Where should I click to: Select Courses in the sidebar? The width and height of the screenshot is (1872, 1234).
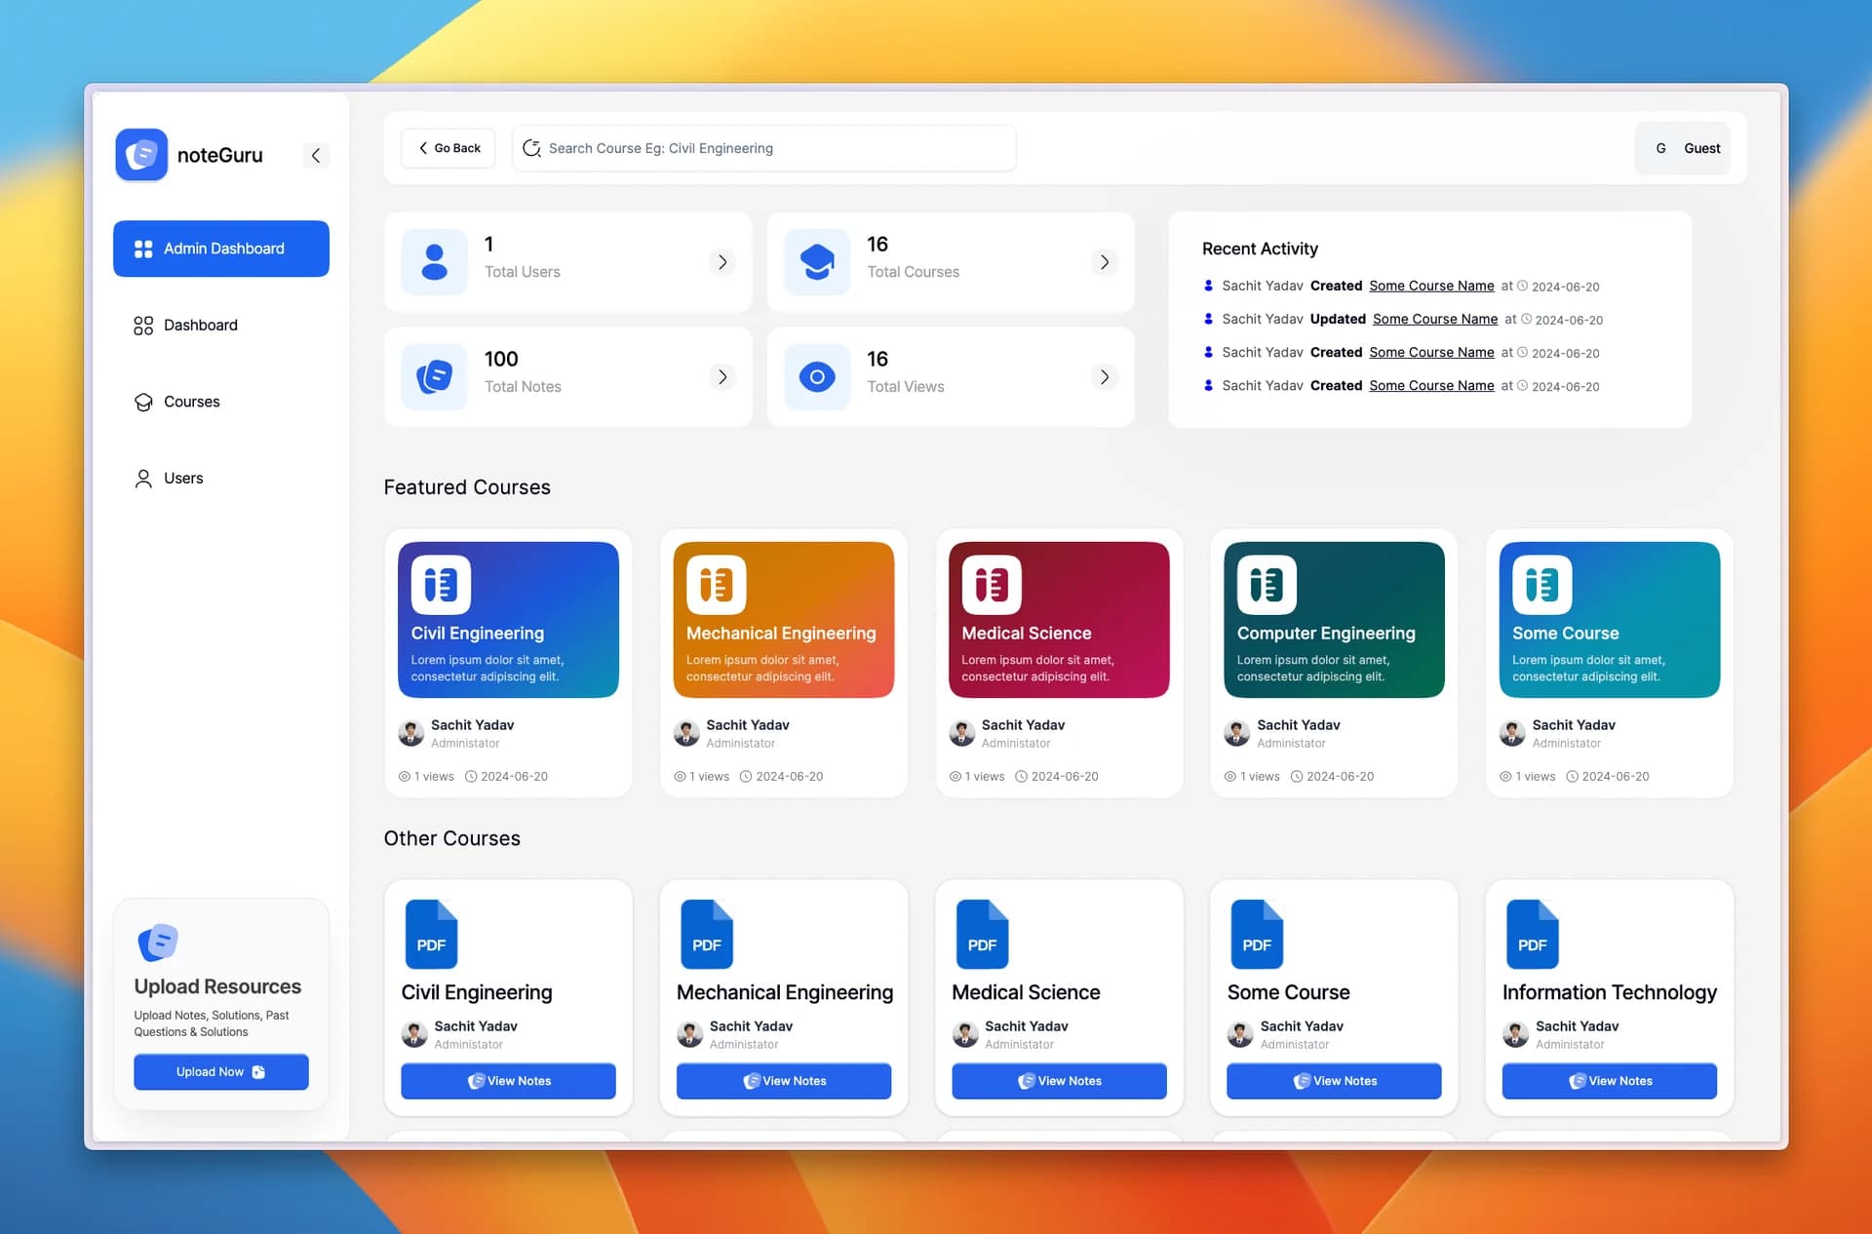point(191,402)
